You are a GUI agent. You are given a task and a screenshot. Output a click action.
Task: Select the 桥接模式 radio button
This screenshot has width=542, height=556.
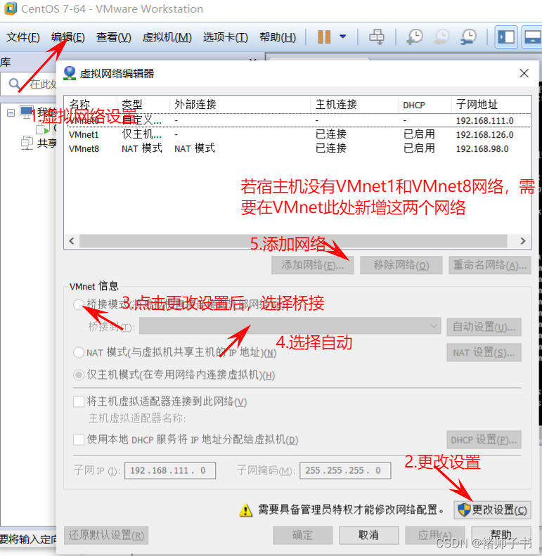[x=79, y=304]
